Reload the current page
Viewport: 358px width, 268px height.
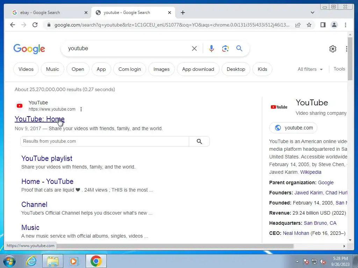35,25
